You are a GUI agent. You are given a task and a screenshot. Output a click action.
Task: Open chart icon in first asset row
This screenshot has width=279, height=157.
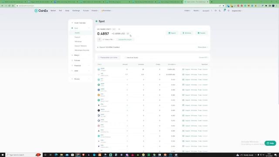pyautogui.click(x=183, y=69)
